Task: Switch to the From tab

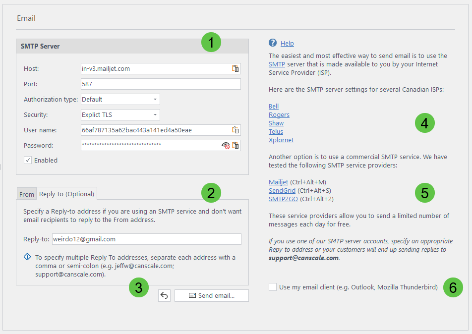Action: click(x=27, y=195)
